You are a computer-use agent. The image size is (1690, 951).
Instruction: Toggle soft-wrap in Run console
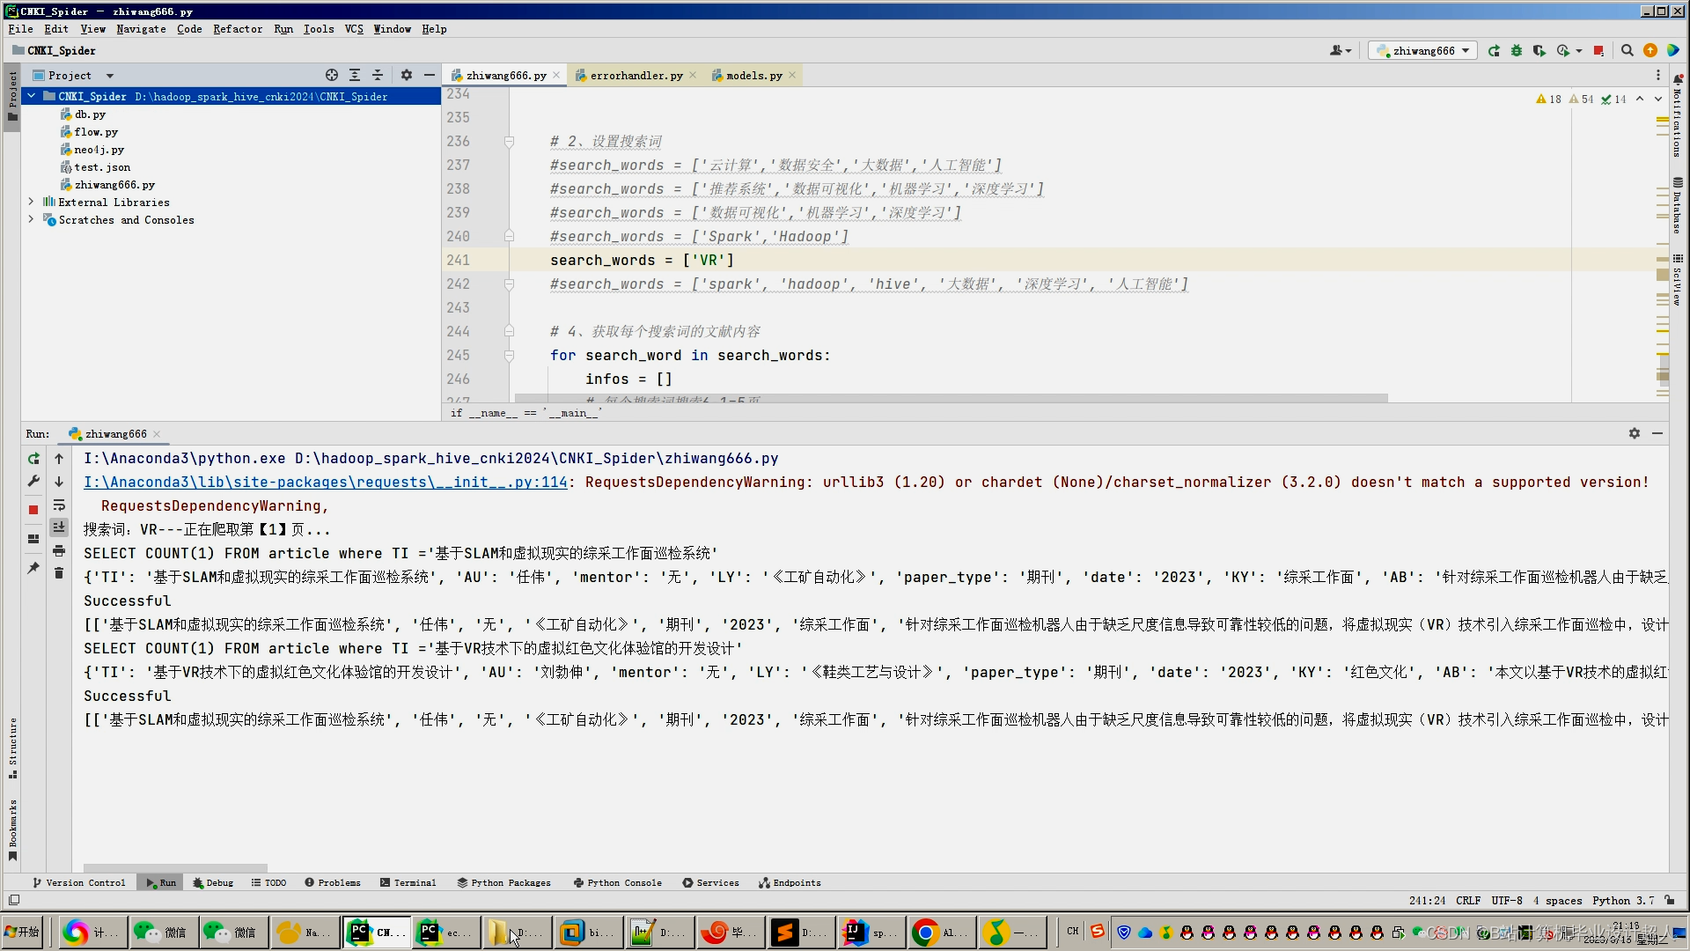(x=59, y=505)
